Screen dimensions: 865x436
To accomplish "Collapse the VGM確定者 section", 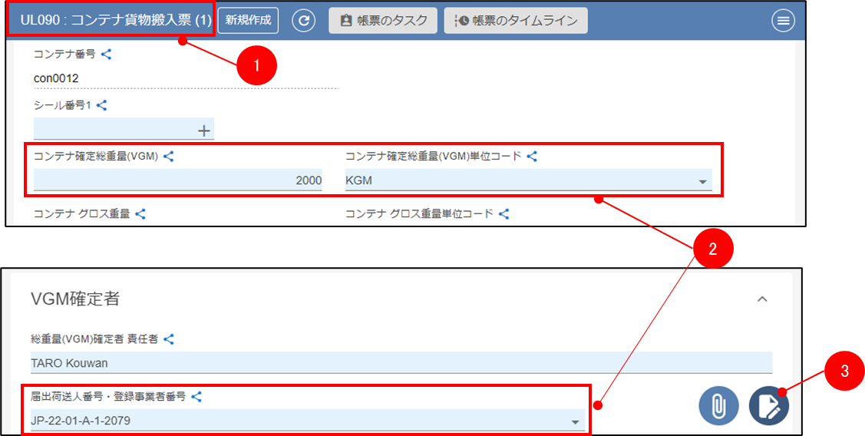I will 762,299.
